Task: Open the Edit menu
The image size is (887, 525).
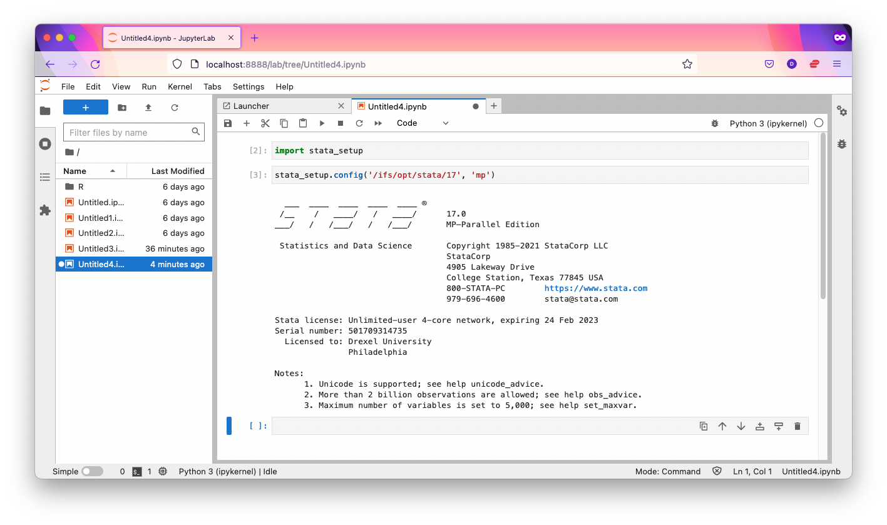Action: (93, 86)
